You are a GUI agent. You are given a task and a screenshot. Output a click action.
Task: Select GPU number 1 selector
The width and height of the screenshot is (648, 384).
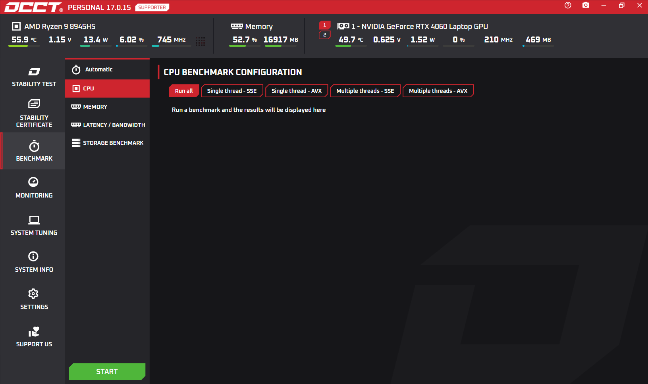click(324, 25)
